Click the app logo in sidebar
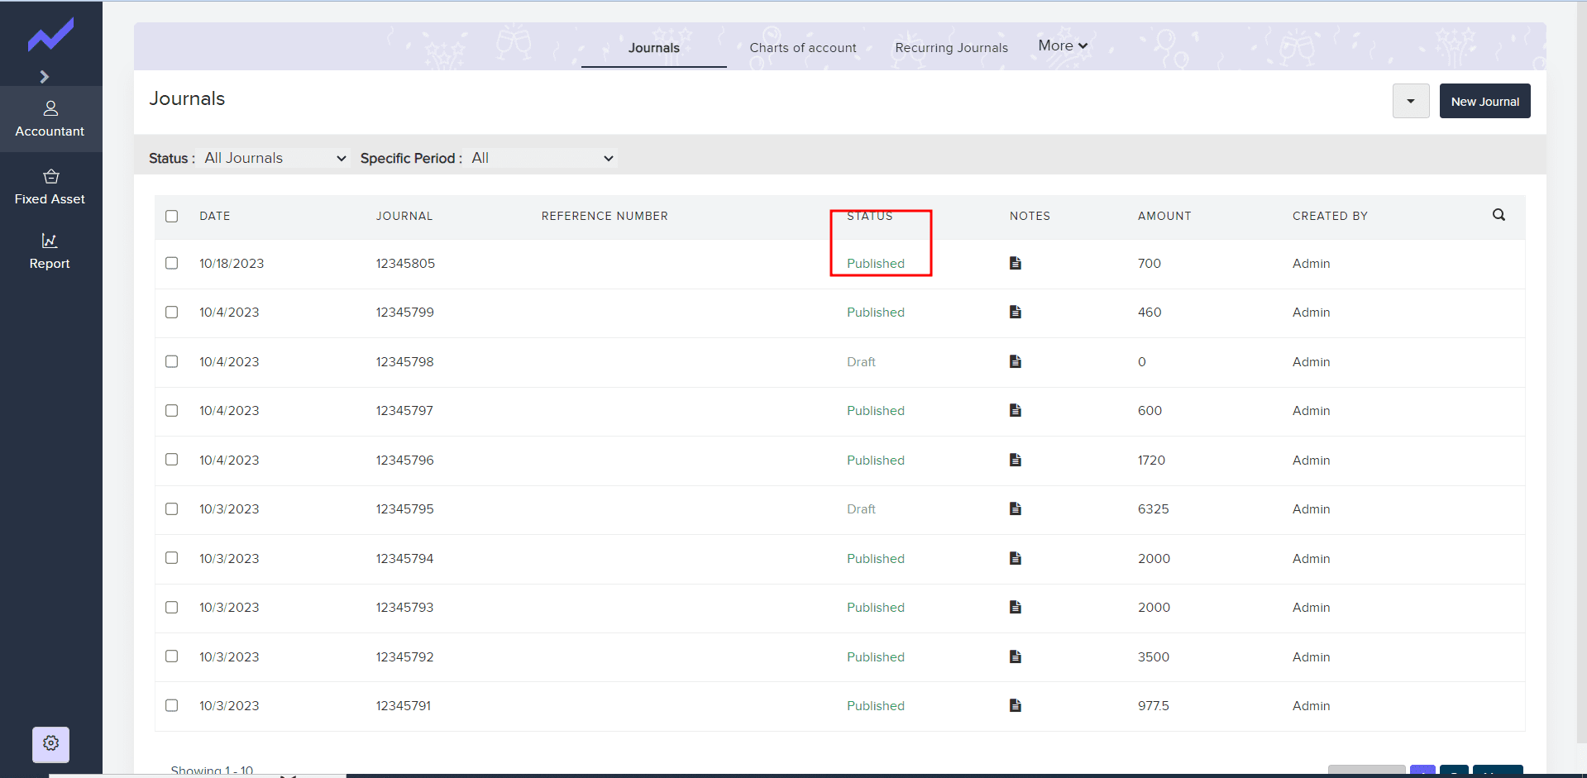This screenshot has width=1587, height=778. point(50,35)
